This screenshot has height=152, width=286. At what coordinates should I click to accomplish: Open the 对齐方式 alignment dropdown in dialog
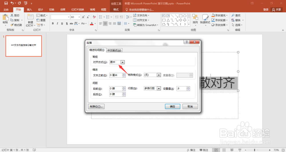[x=123, y=62]
